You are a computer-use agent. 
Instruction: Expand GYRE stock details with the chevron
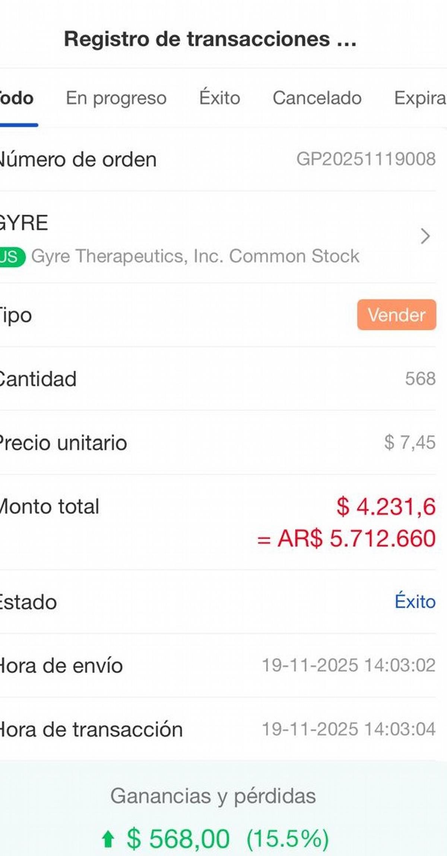point(425,236)
